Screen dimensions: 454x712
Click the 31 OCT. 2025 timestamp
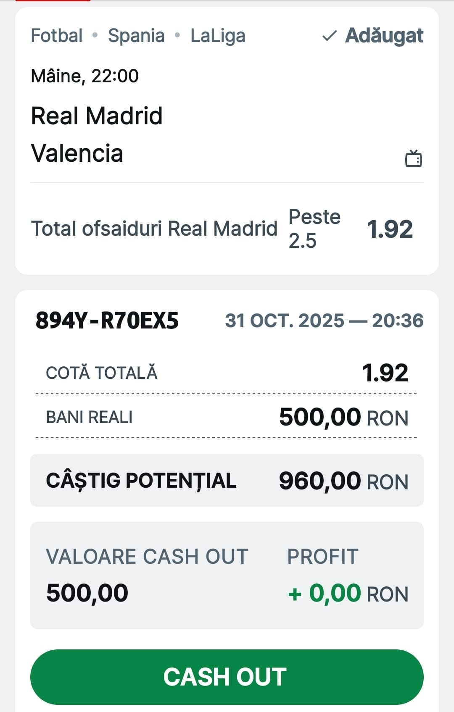[324, 321]
